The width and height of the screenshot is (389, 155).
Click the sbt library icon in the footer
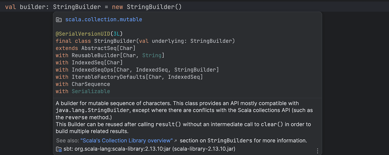(x=59, y=149)
